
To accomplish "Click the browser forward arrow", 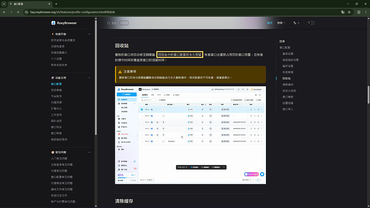I will (11, 12).
